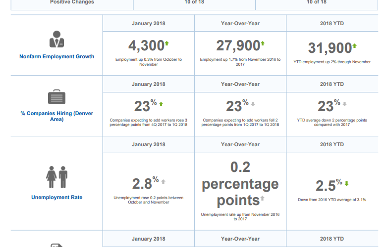Click the green up arrow beside 31,900
The image size is (385, 247).
354,46
